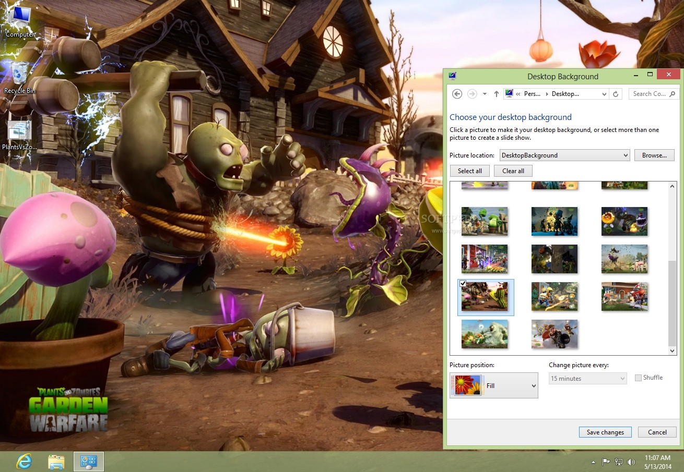Click the wallpaper list scroll-down arrow
684x472 pixels.
click(673, 351)
